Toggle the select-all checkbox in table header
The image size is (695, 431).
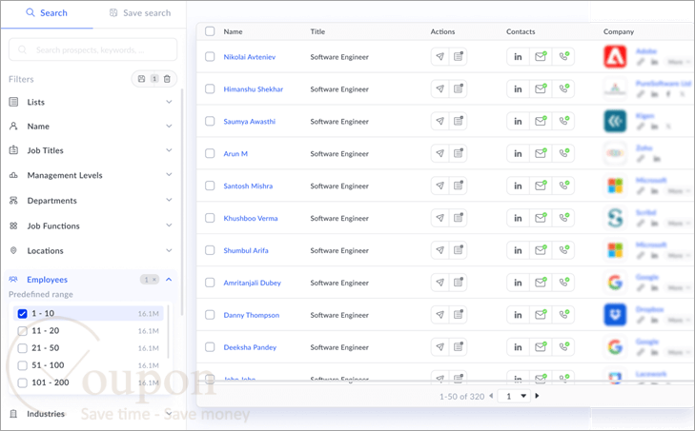tap(210, 31)
